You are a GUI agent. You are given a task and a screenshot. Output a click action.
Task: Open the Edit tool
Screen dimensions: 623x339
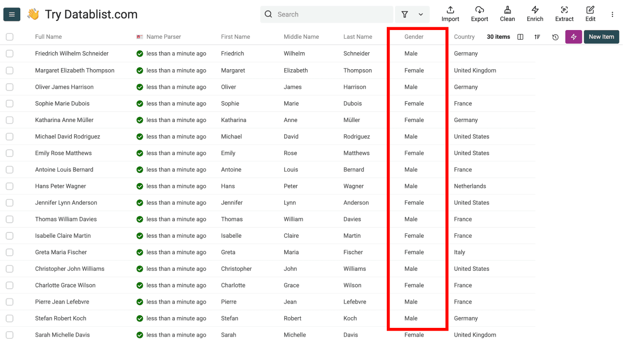pos(590,14)
